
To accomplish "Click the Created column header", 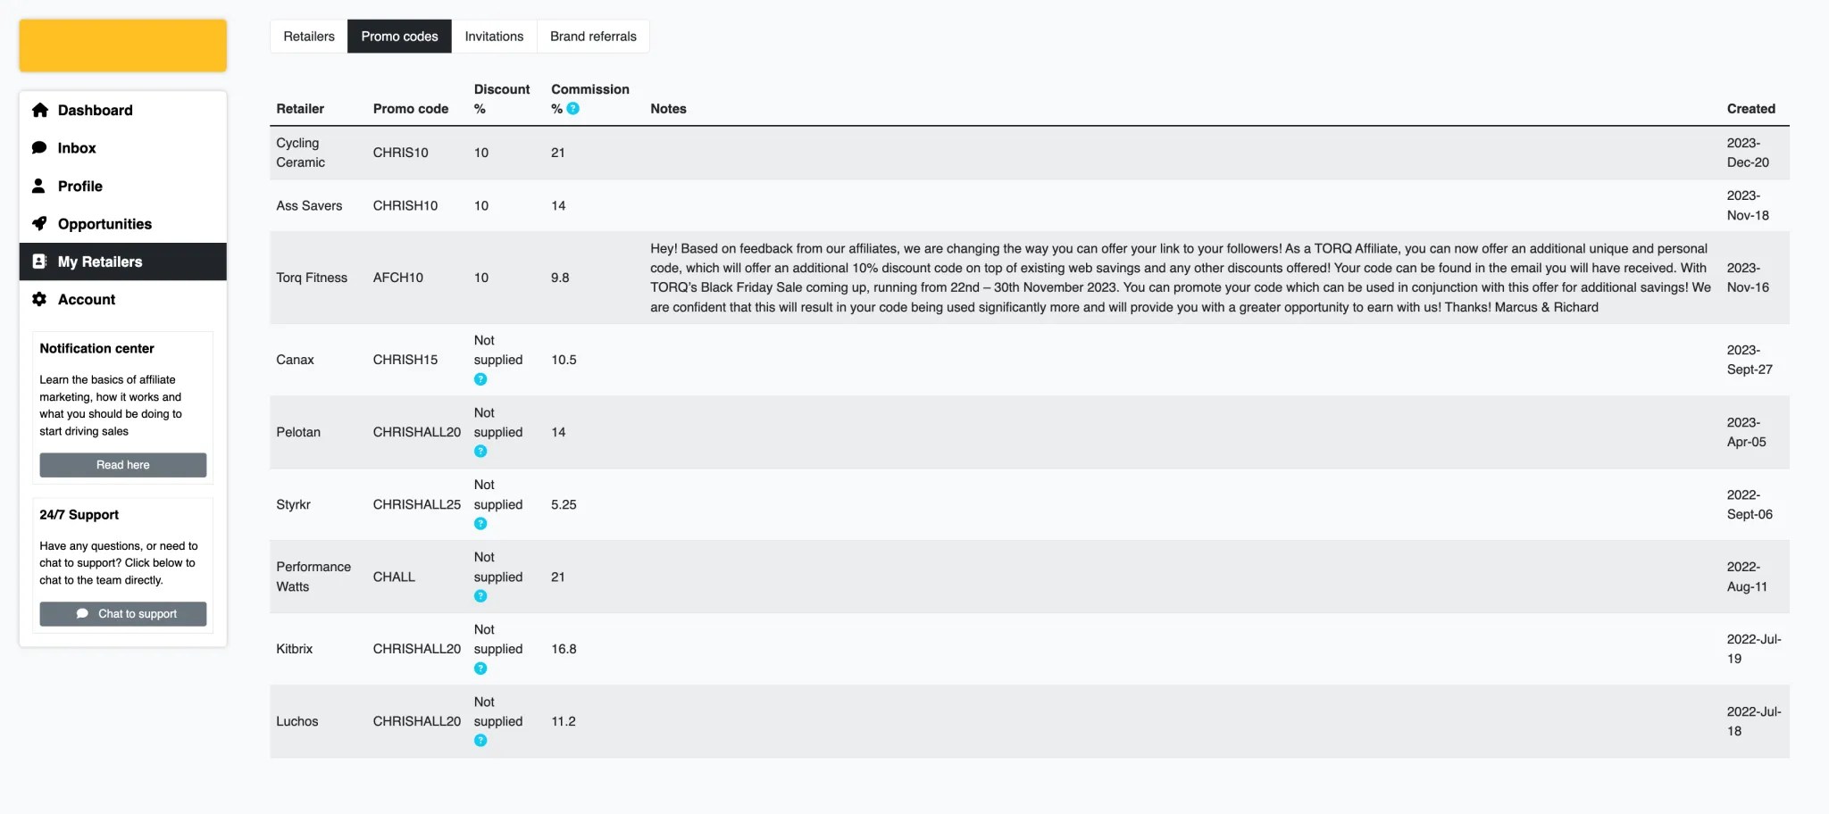I will pyautogui.click(x=1750, y=109).
